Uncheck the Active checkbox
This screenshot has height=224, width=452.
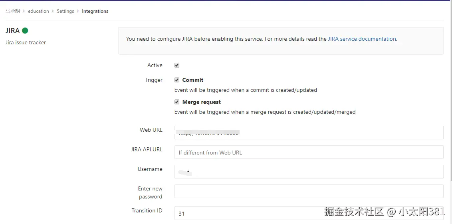pyautogui.click(x=177, y=65)
